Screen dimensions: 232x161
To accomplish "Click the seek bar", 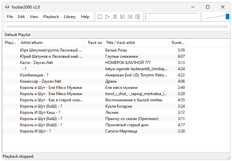I will click(117, 27).
